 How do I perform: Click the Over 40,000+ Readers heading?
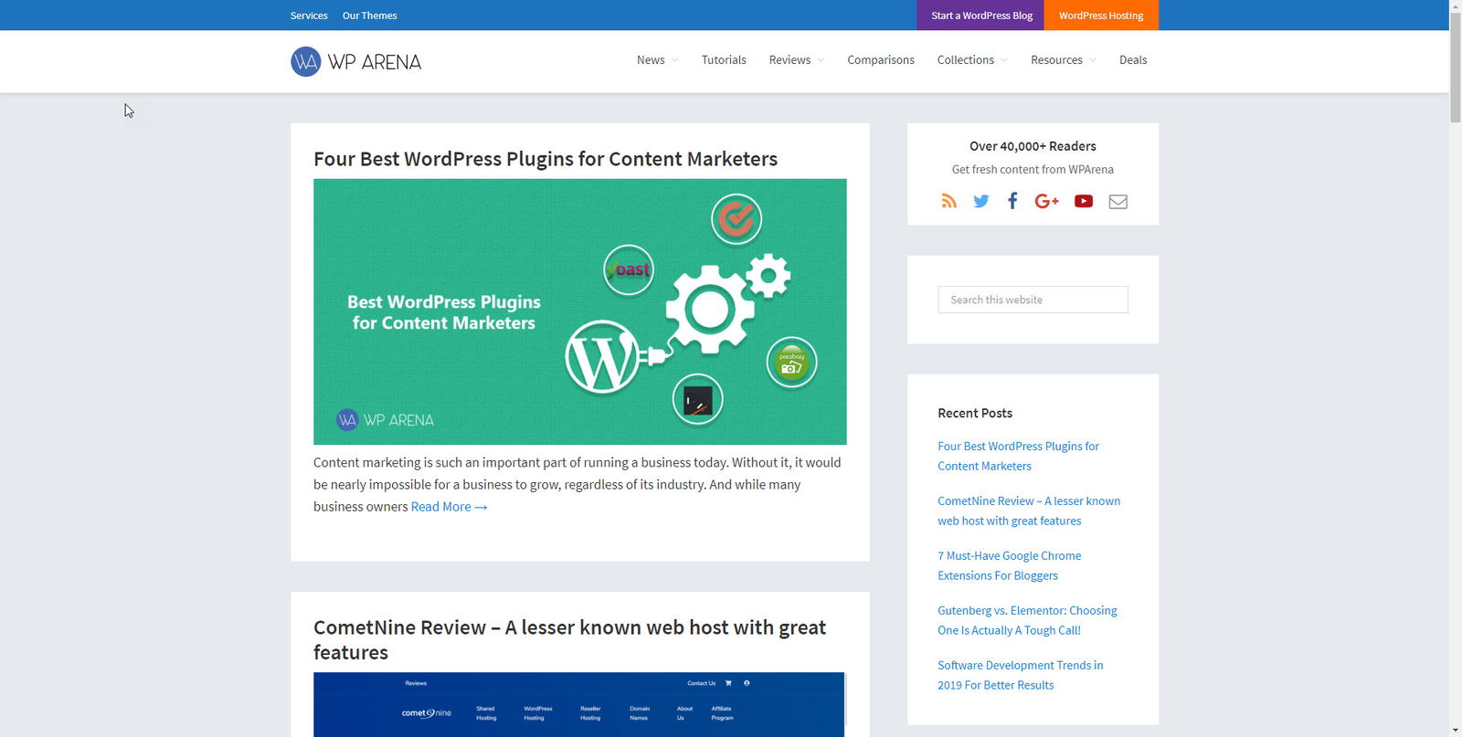pyautogui.click(x=1033, y=146)
